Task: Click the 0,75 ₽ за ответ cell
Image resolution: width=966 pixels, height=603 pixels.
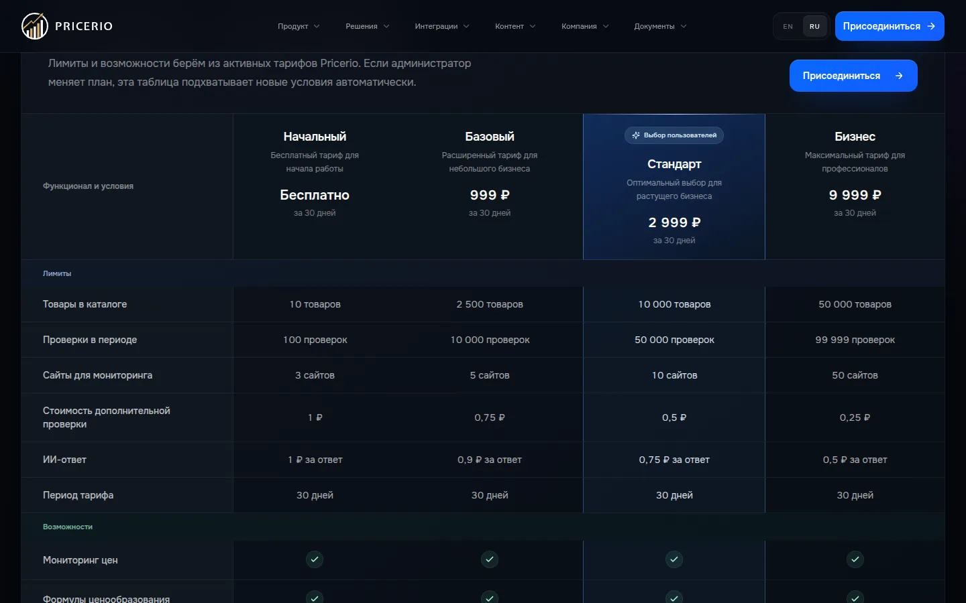Action: tap(674, 460)
